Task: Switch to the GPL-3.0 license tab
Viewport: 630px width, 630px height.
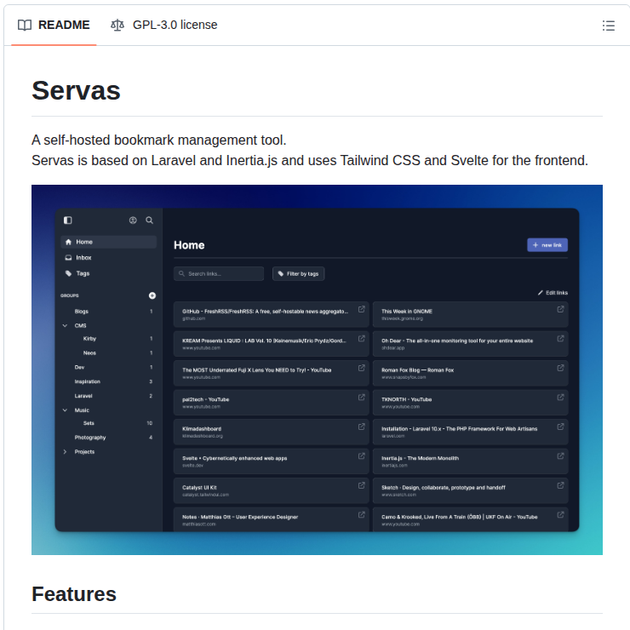Action: (x=164, y=26)
